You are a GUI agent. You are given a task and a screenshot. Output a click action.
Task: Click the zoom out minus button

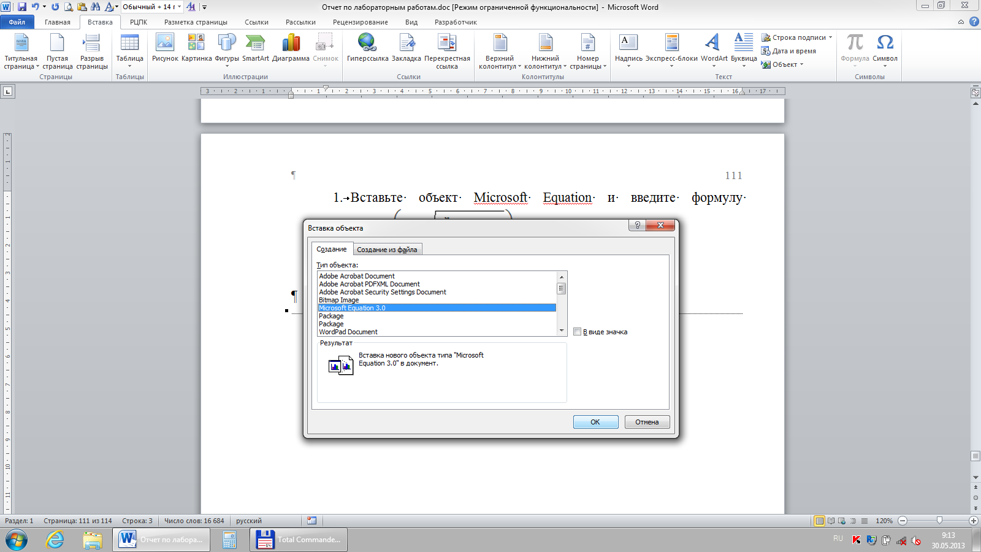903,521
